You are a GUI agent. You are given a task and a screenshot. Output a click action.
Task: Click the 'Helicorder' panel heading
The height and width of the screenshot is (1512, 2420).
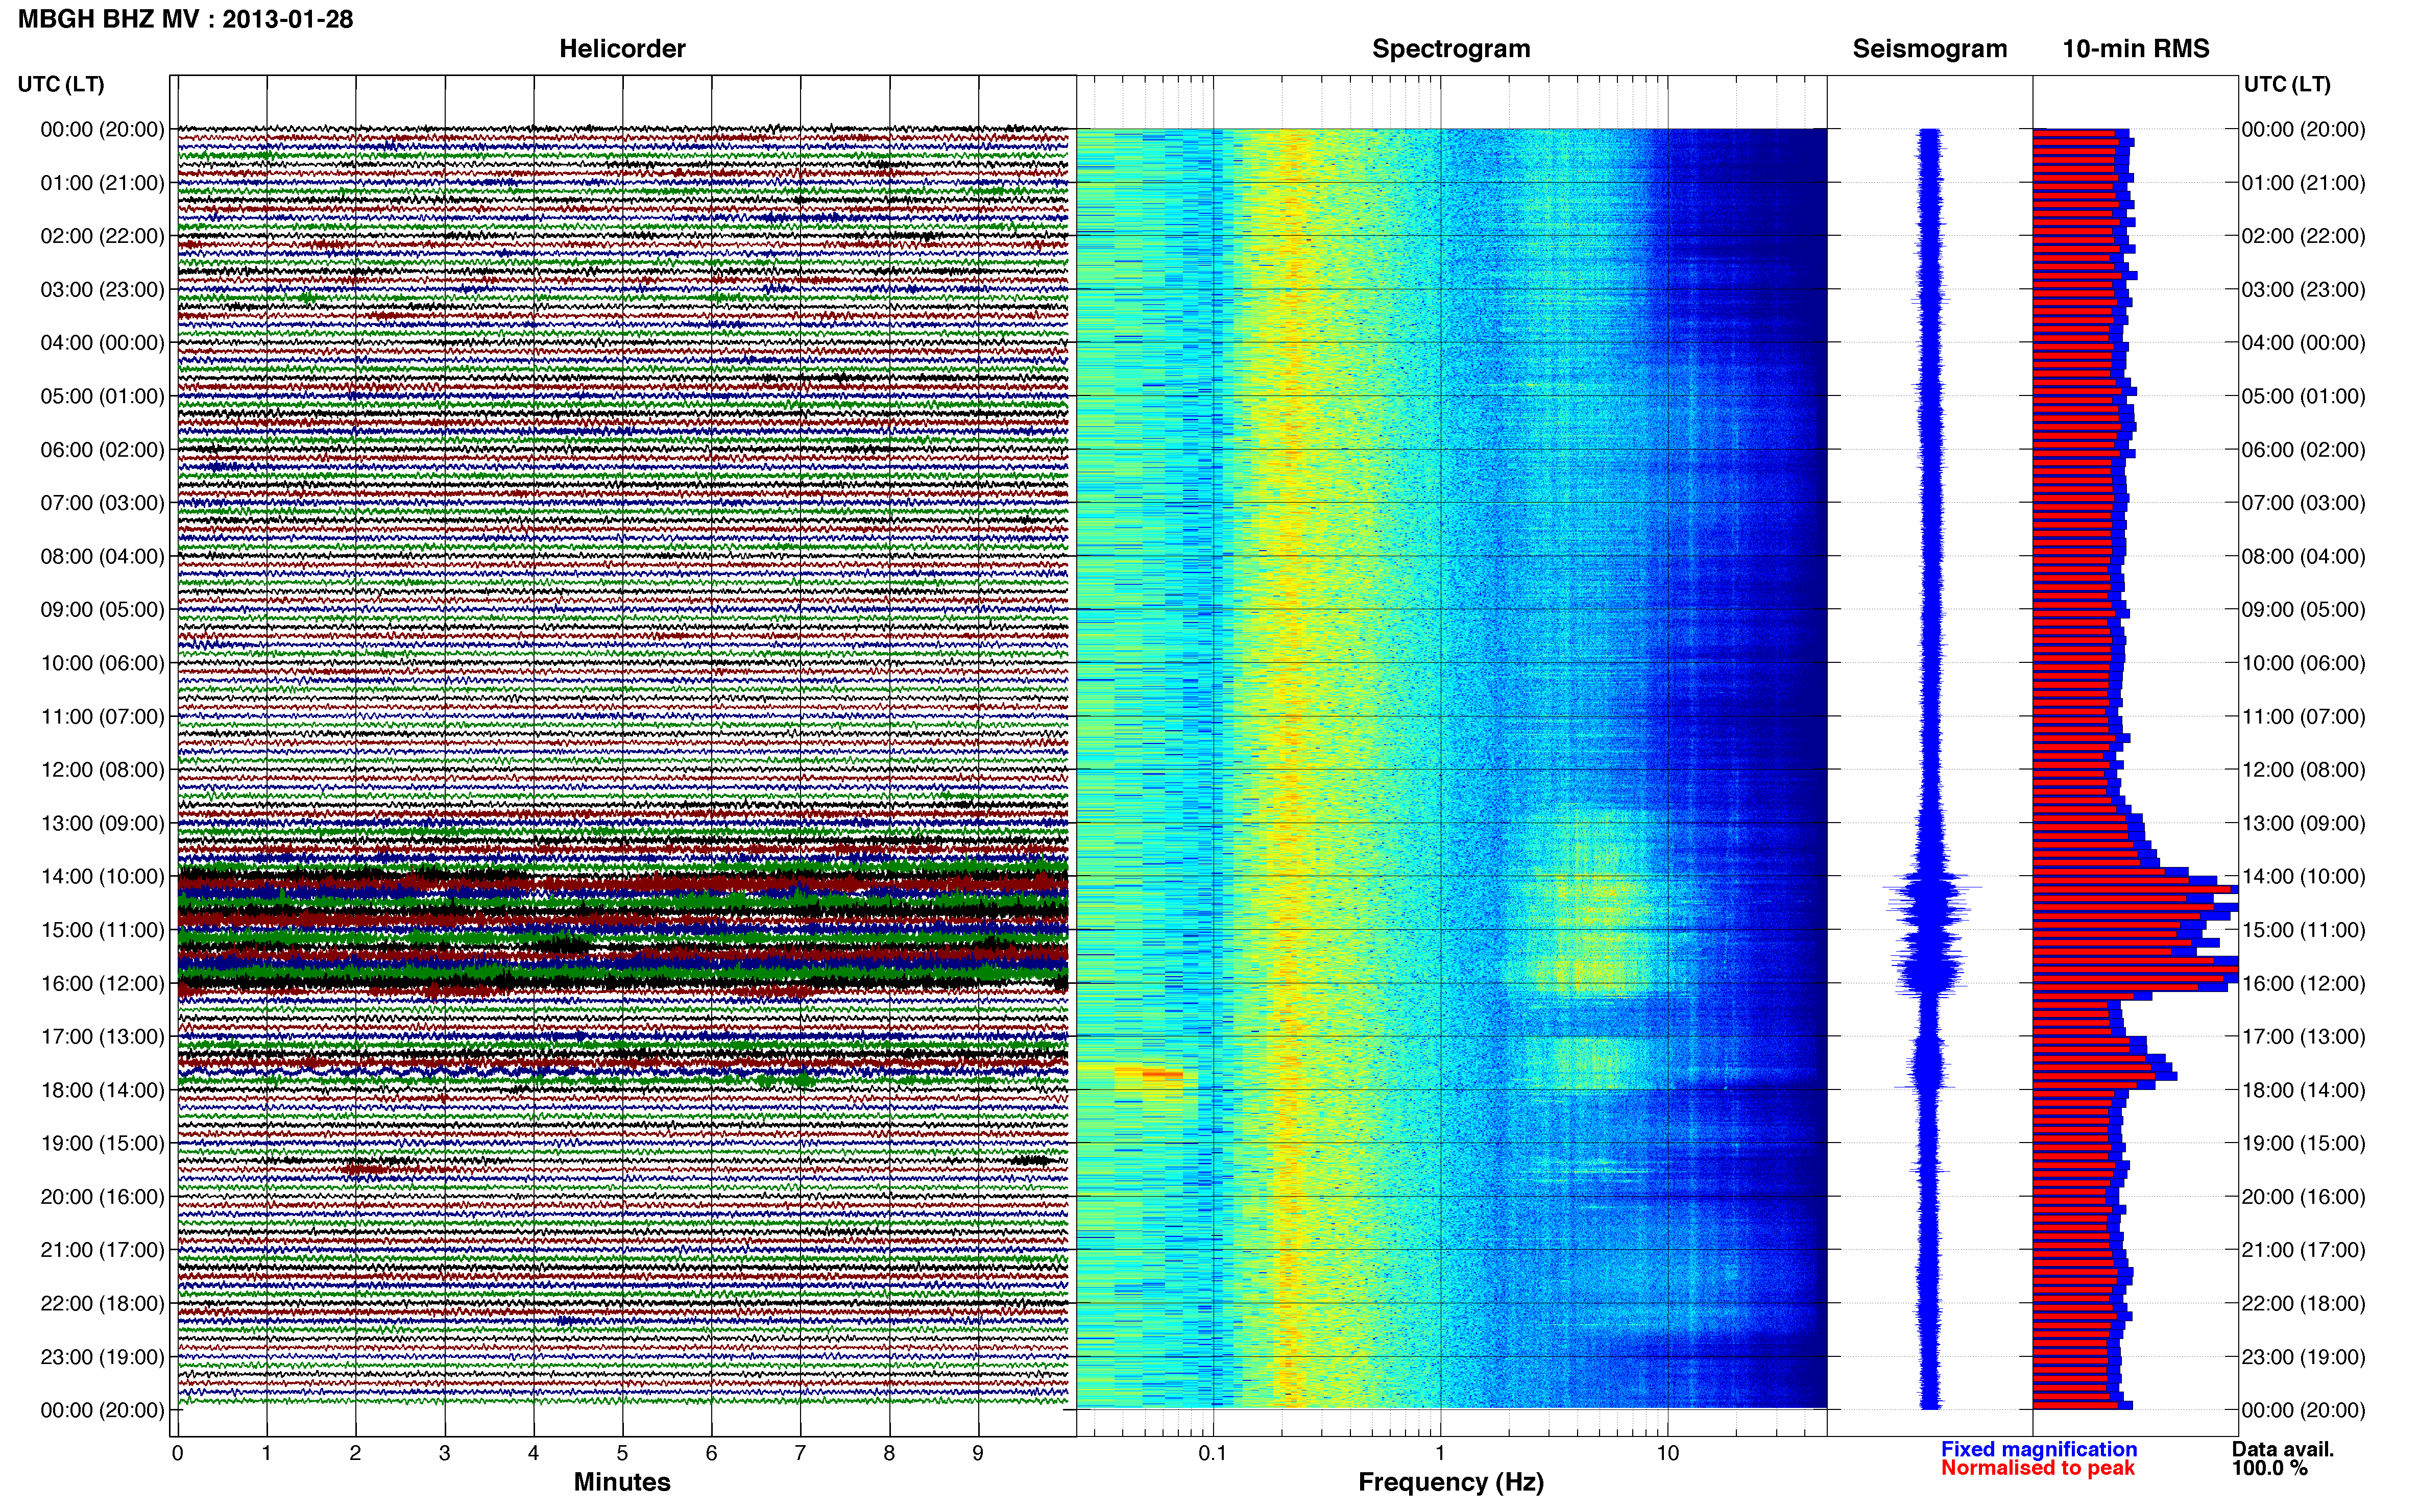[622, 49]
